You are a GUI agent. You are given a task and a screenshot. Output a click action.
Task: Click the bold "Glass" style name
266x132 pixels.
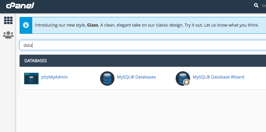click(92, 25)
